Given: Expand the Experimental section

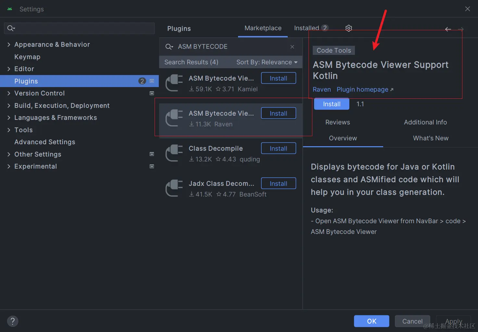Looking at the screenshot, I should pos(9,166).
